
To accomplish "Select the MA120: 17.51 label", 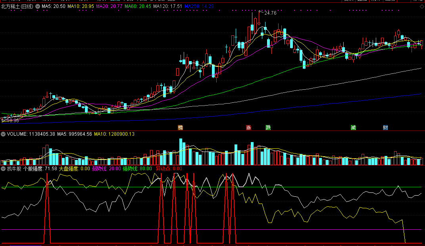I will [x=167, y=6].
